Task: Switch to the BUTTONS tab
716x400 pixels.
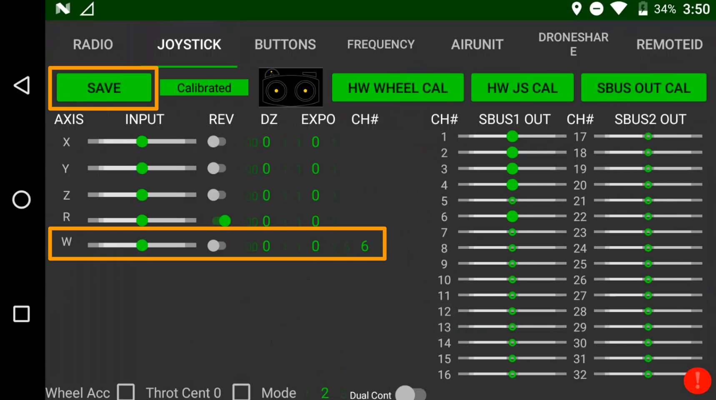Action: click(285, 45)
